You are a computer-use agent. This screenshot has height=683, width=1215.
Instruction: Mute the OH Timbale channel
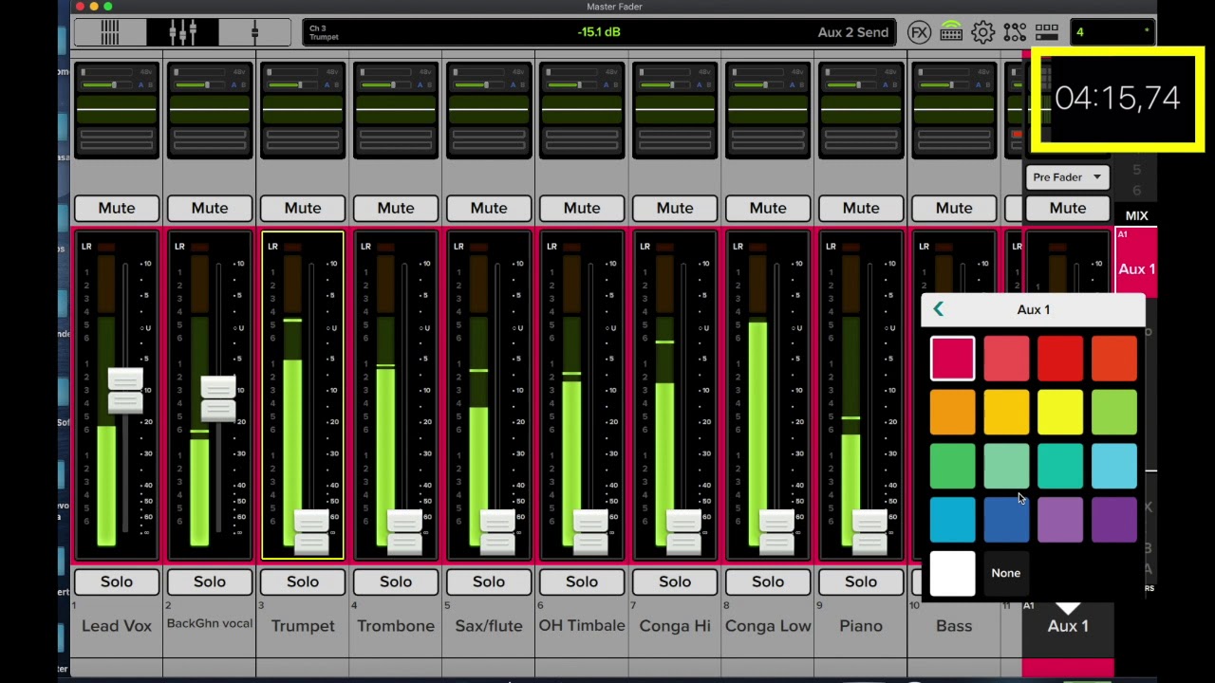click(x=582, y=208)
